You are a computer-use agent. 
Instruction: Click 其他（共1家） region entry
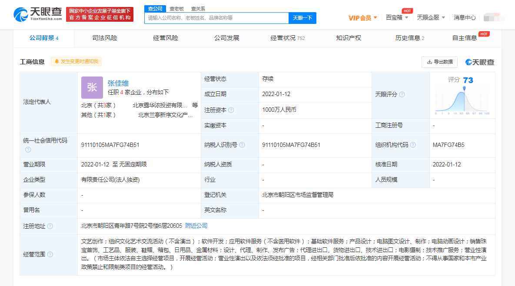(98, 115)
